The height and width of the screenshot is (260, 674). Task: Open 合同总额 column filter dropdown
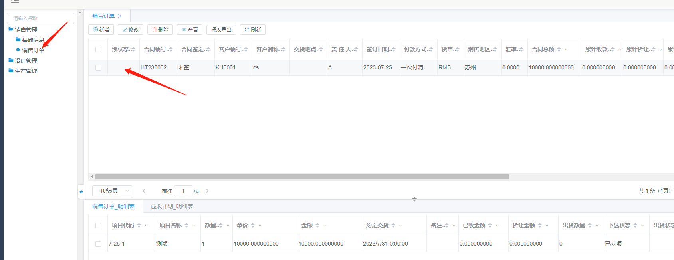[566, 50]
